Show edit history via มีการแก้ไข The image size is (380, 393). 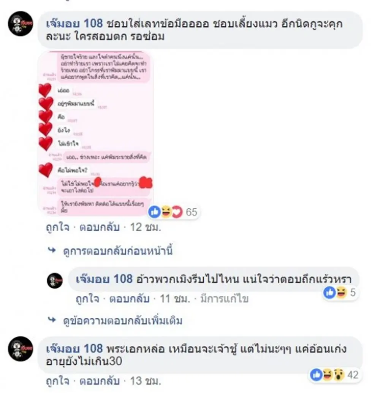224,298
